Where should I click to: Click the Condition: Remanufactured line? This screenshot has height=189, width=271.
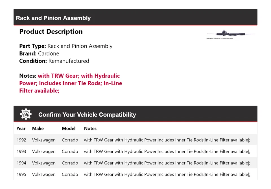tap(54, 61)
